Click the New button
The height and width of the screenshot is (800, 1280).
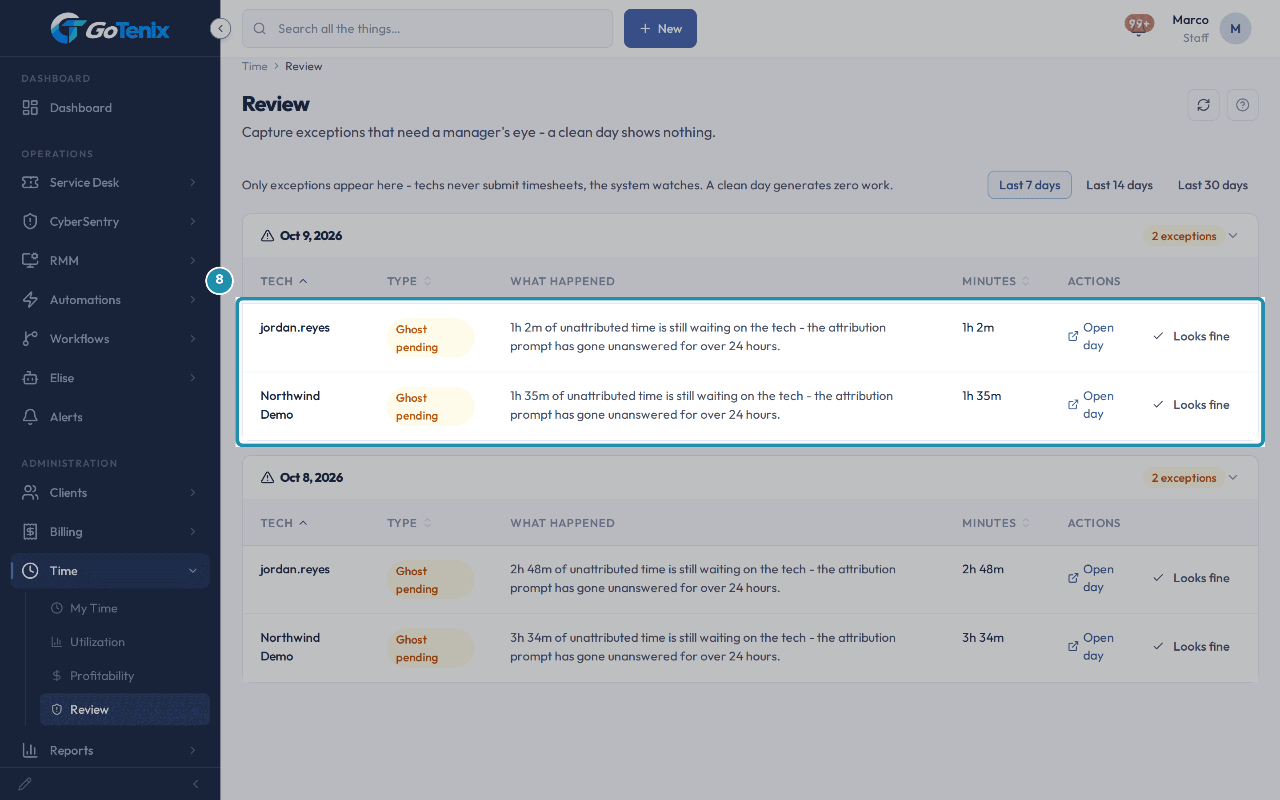tap(660, 28)
